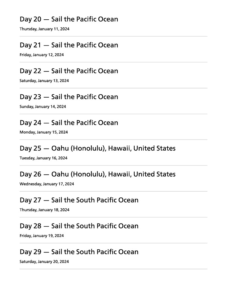Click the Day 20 Sail the Pacific Ocean heading
This screenshot has width=231, height=300.
point(69,19)
